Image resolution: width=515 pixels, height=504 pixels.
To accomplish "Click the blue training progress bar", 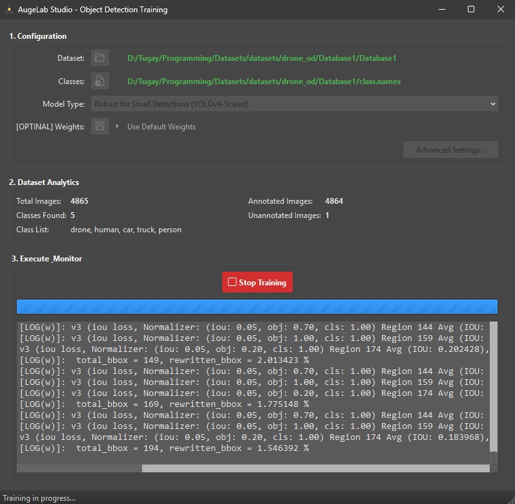I will tap(257, 307).
